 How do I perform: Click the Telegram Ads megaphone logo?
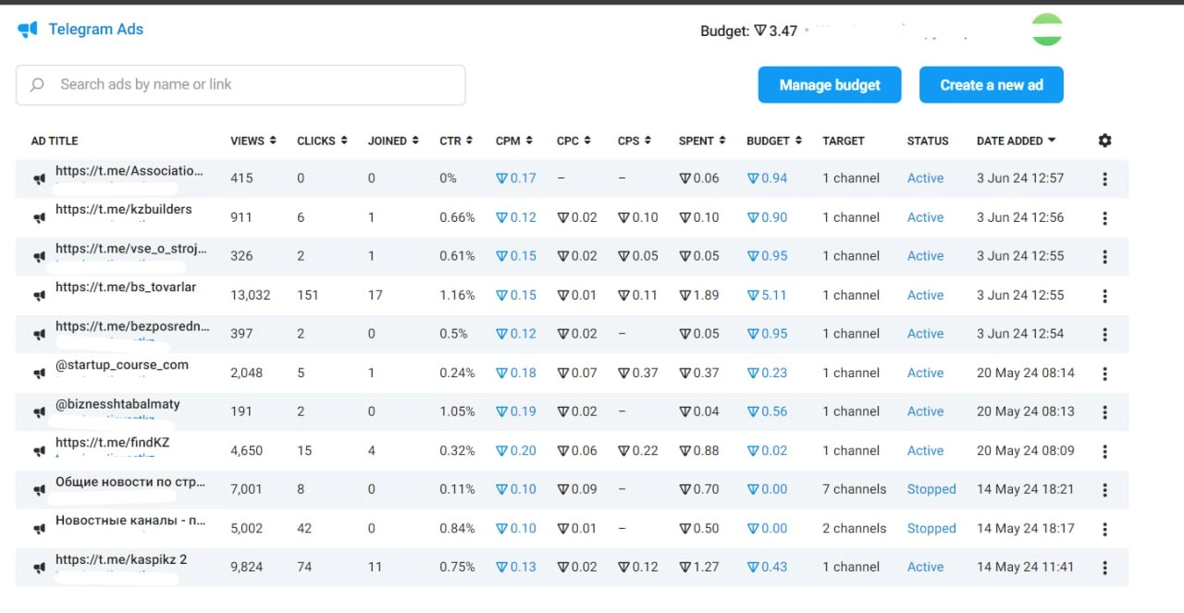(28, 30)
